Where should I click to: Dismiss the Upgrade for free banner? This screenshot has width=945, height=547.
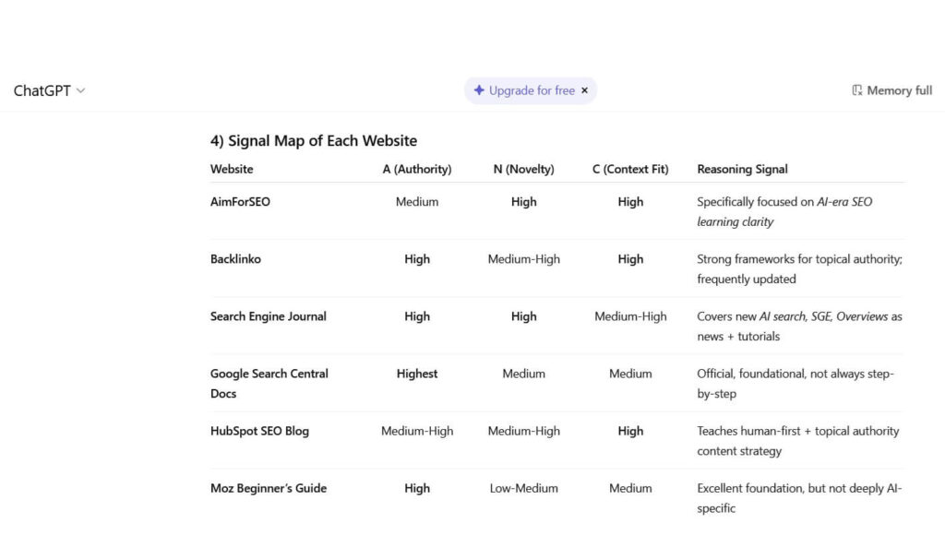(x=585, y=90)
